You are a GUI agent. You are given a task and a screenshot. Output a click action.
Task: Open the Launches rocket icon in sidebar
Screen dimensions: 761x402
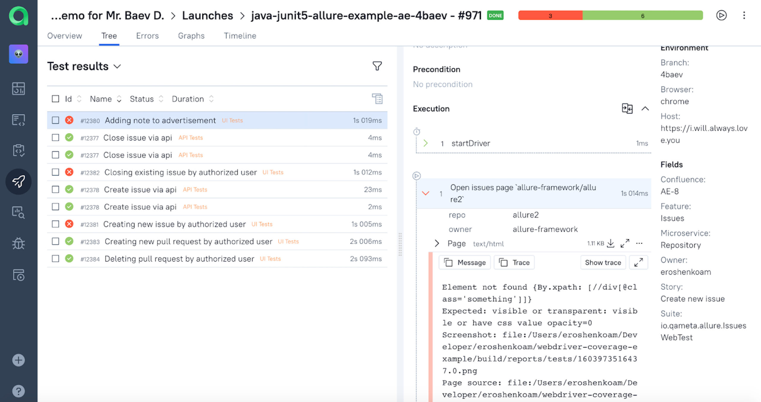(18, 181)
